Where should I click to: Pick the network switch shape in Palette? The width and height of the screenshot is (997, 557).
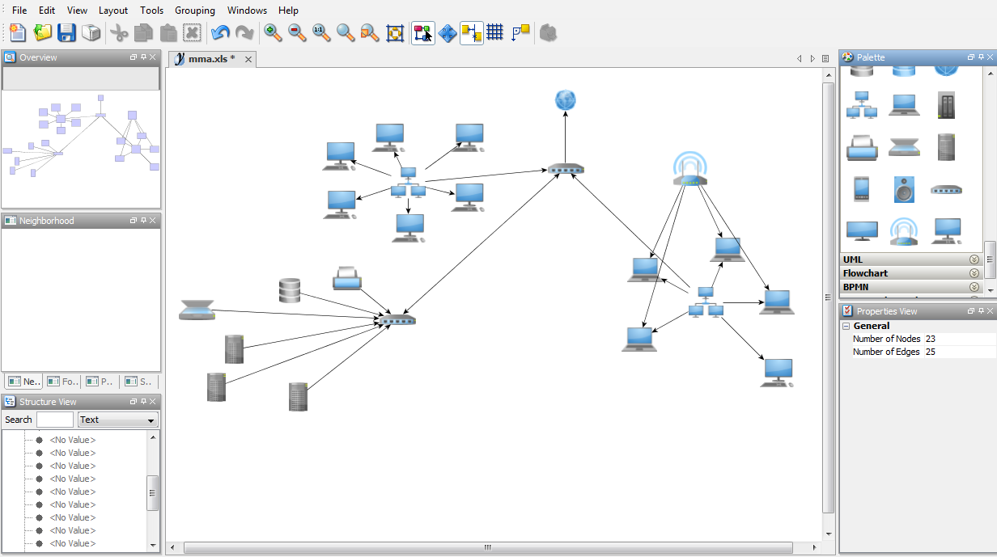coord(946,190)
